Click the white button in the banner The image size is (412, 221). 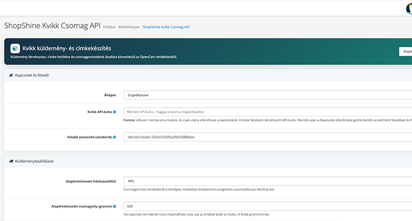tap(406, 51)
